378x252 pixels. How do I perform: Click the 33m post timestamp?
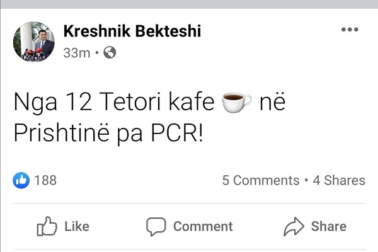(77, 53)
